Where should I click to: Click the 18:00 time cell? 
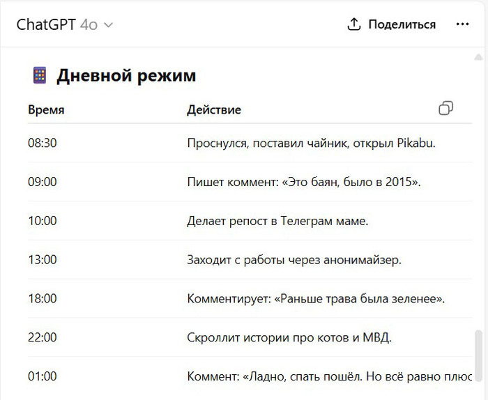(42, 299)
